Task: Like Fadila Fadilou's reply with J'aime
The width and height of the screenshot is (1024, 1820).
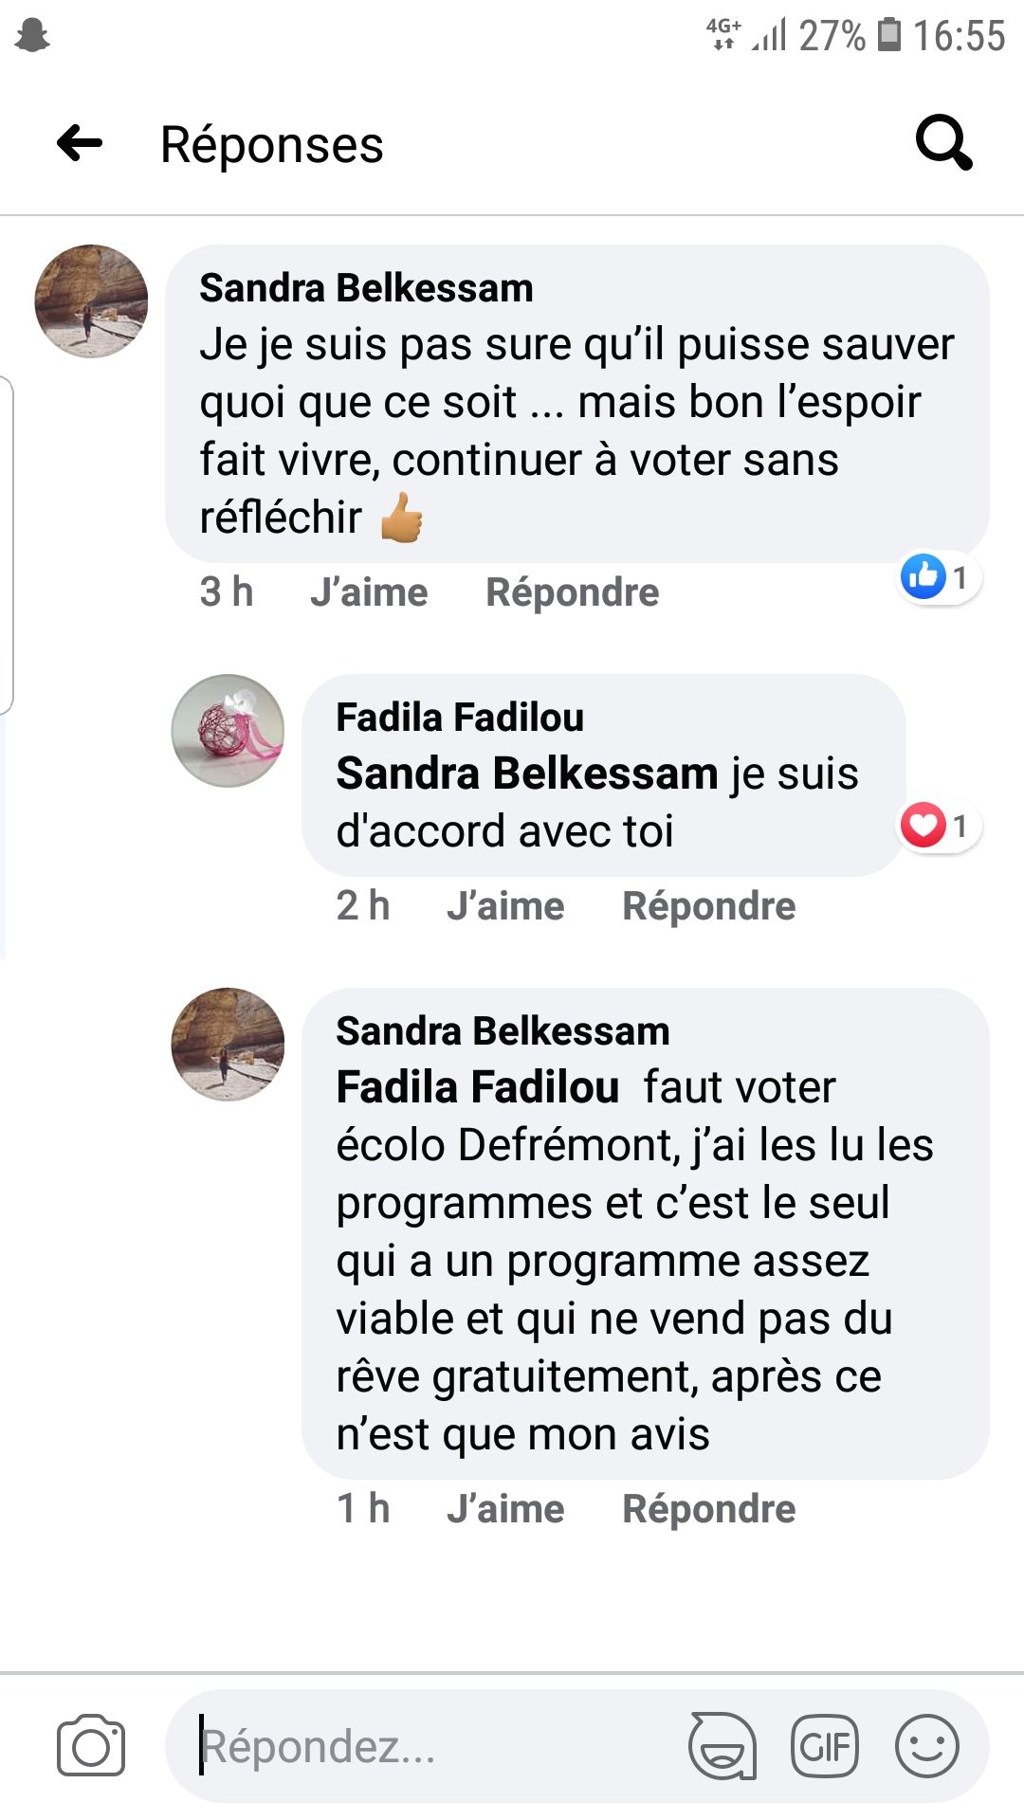Action: (505, 906)
